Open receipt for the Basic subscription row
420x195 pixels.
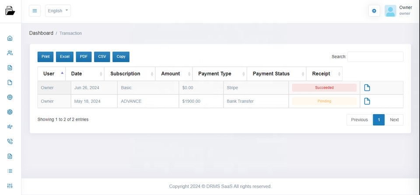tap(367, 88)
